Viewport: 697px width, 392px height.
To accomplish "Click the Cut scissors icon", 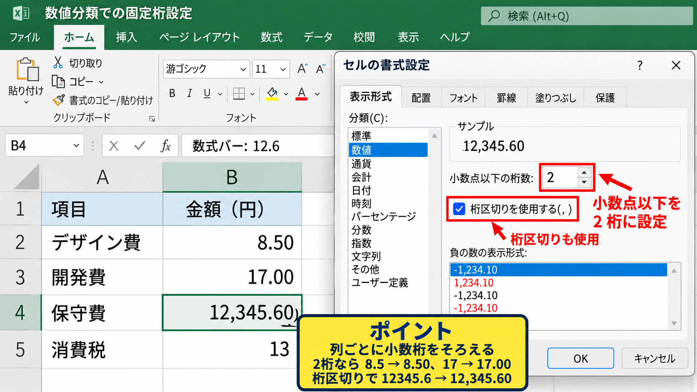I will (x=58, y=63).
